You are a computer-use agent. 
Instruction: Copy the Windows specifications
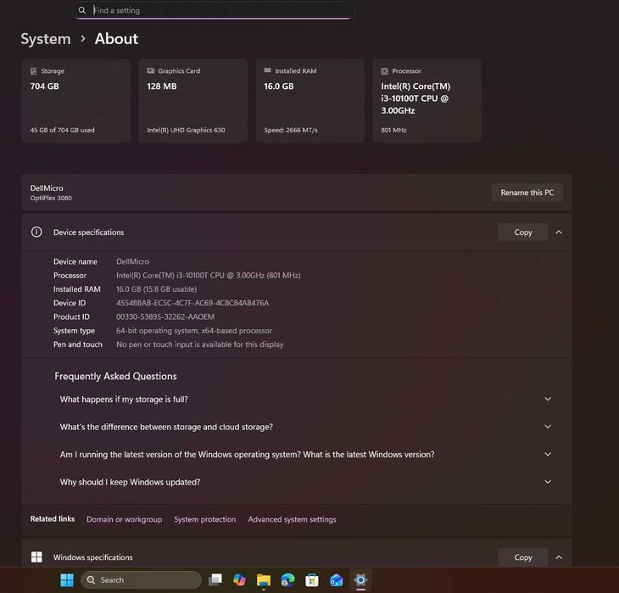[x=522, y=557]
